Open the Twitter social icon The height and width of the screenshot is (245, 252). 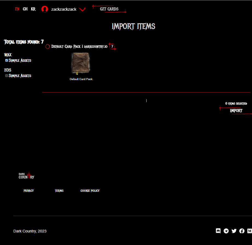pyautogui.click(x=234, y=231)
